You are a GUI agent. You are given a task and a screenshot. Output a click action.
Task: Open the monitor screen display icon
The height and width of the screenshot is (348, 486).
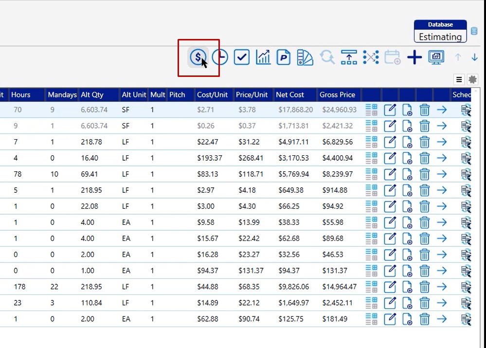436,57
